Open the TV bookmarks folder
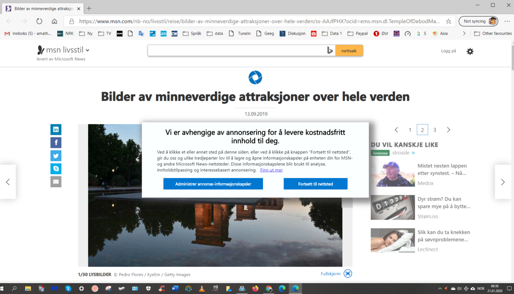Viewport: 514px width, 294px height. click(105, 33)
